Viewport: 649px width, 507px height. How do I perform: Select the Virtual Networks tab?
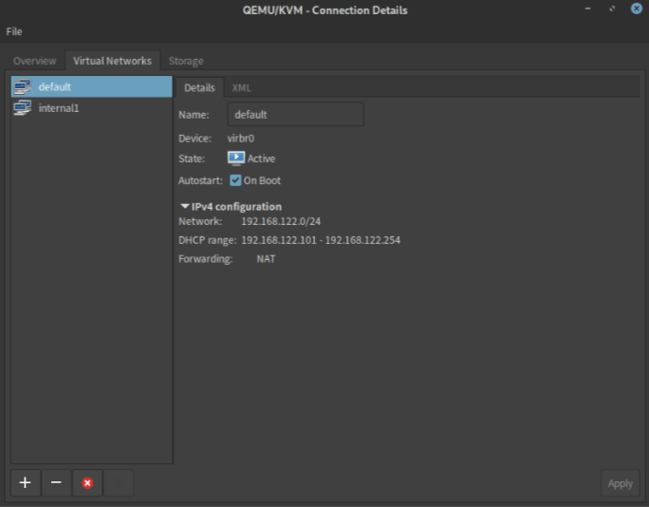pyautogui.click(x=113, y=61)
